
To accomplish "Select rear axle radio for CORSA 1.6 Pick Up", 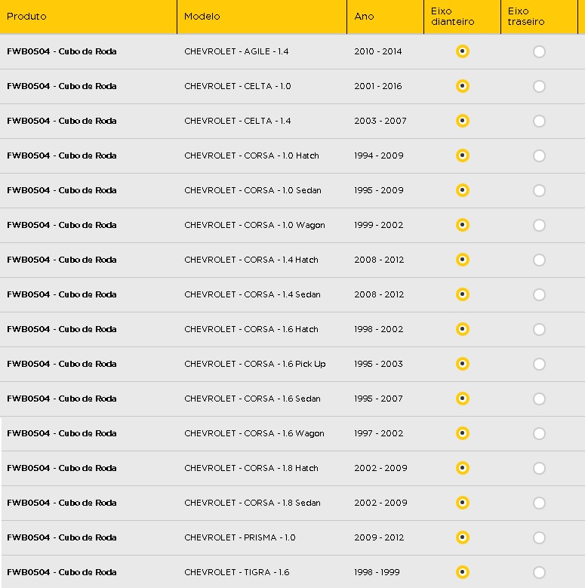I will tap(539, 365).
